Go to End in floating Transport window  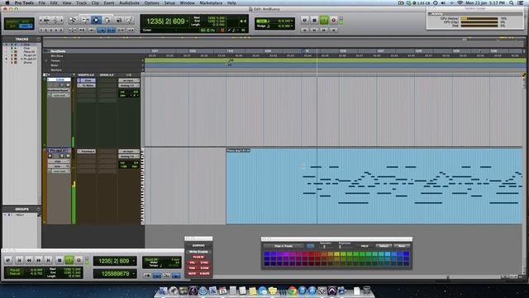pyautogui.click(x=48, y=261)
